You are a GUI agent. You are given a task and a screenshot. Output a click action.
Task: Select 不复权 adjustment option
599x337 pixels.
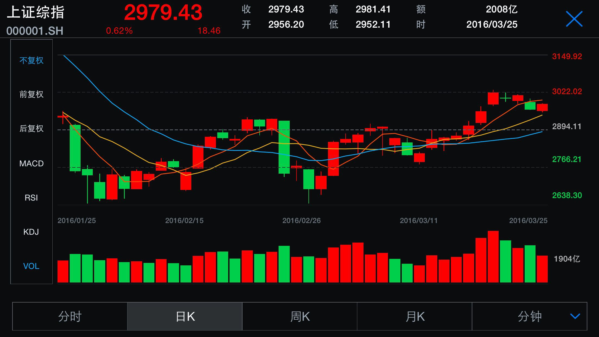(31, 60)
